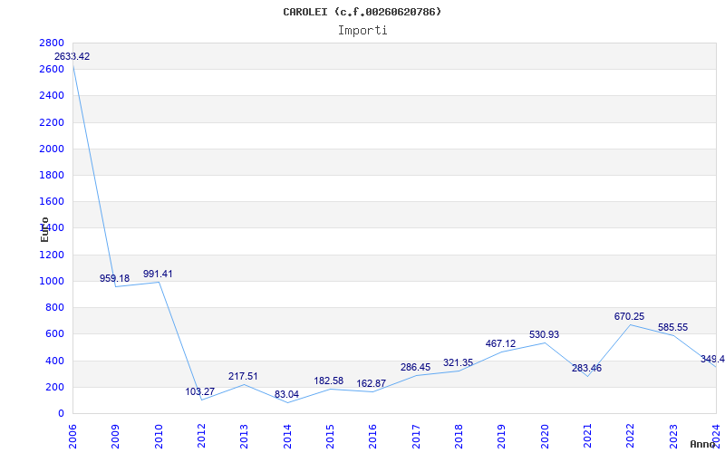Click the 200 y-axis tick label

pos(54,387)
